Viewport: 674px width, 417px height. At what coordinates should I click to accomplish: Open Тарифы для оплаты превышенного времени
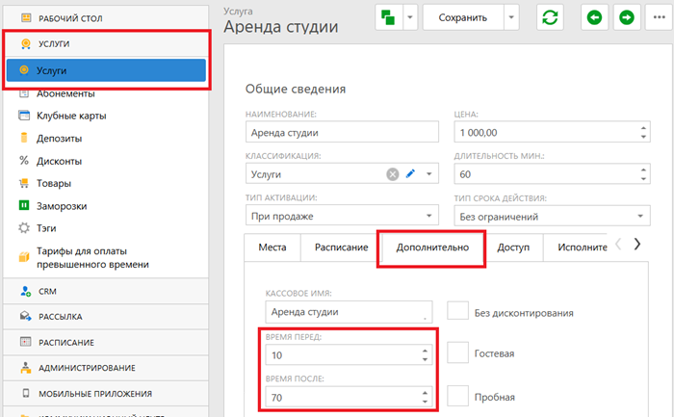(x=92, y=257)
